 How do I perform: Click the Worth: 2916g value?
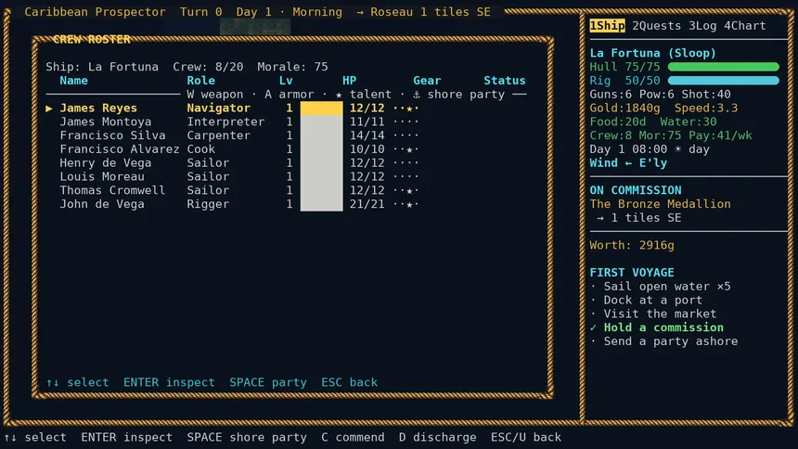point(632,245)
